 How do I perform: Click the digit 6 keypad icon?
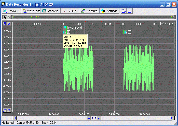[65, 32]
